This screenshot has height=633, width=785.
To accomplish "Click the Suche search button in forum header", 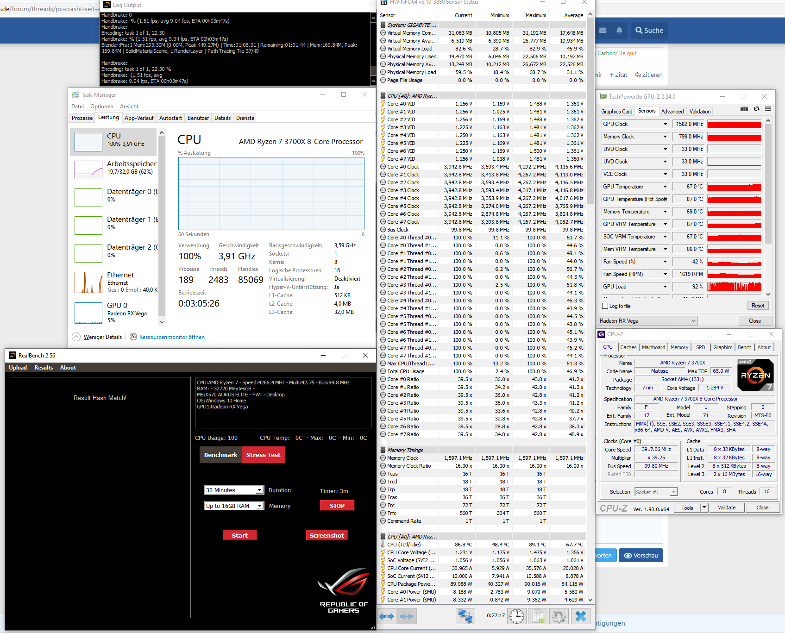I will [x=649, y=31].
